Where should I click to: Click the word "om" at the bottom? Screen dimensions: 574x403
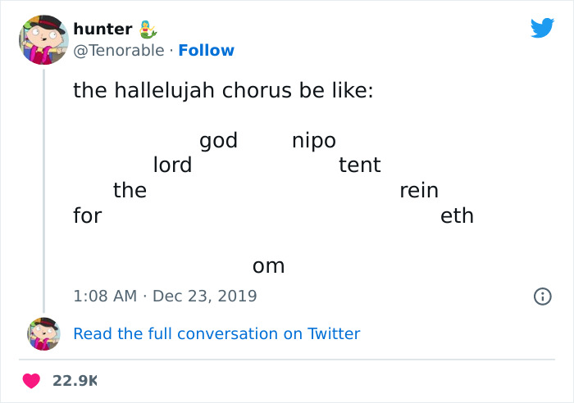coord(268,266)
